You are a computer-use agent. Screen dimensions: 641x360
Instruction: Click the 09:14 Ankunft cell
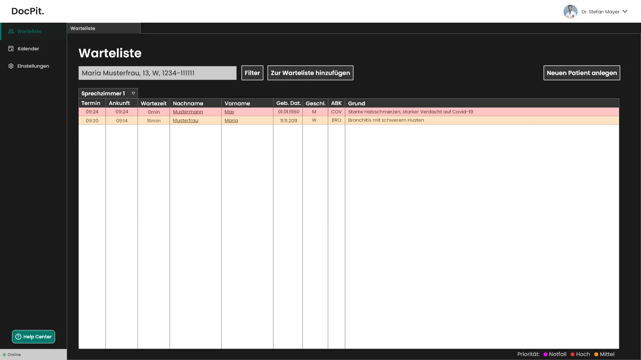(x=122, y=121)
